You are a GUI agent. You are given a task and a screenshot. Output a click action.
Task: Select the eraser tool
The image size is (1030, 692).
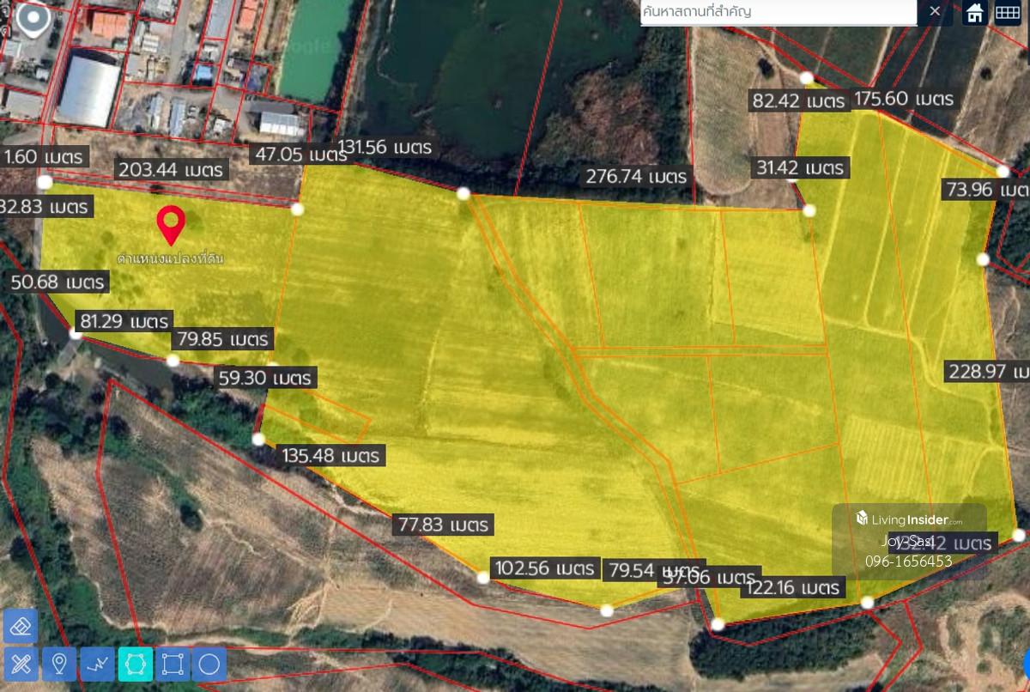click(x=21, y=626)
